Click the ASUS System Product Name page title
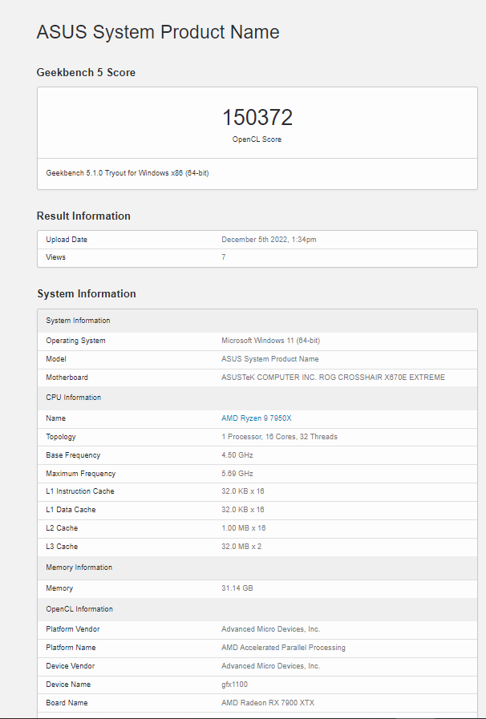This screenshot has height=719, width=486. click(x=158, y=33)
